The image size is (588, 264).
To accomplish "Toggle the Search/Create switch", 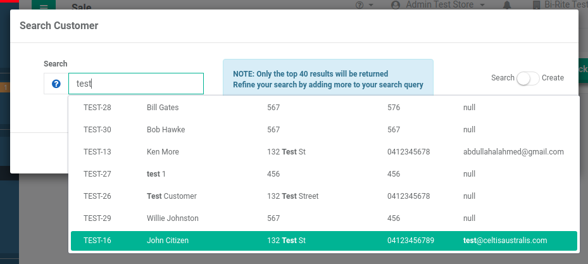I will tap(528, 78).
